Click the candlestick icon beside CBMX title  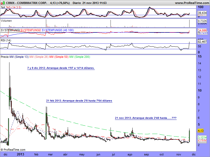pos(3,3)
